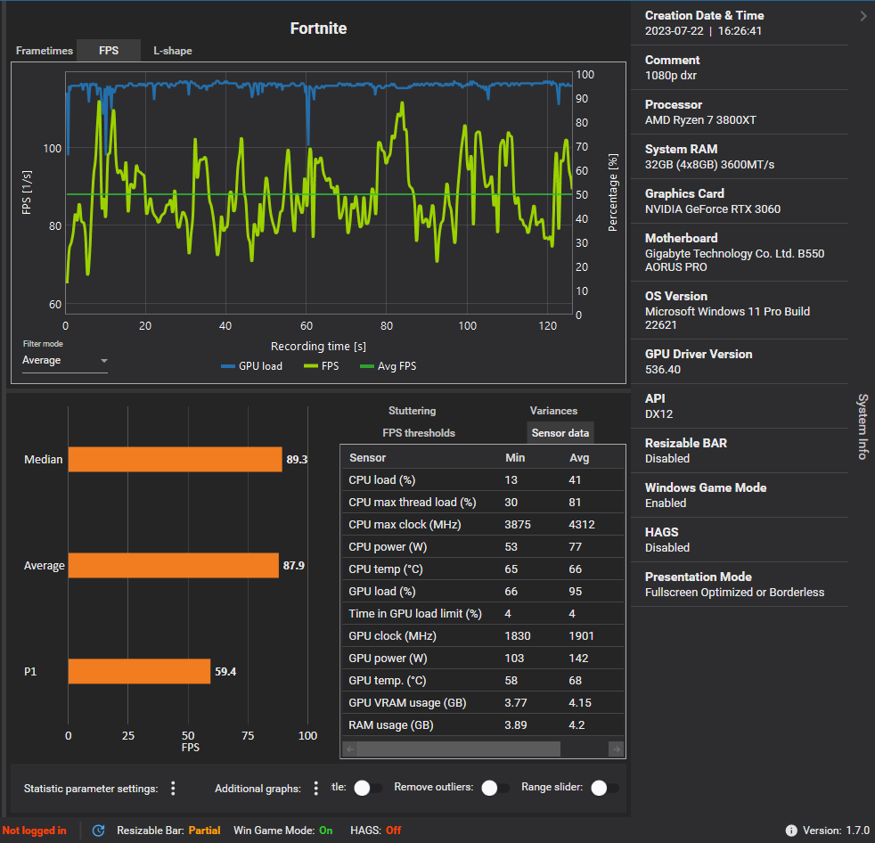Select the FPS tab

tap(108, 51)
